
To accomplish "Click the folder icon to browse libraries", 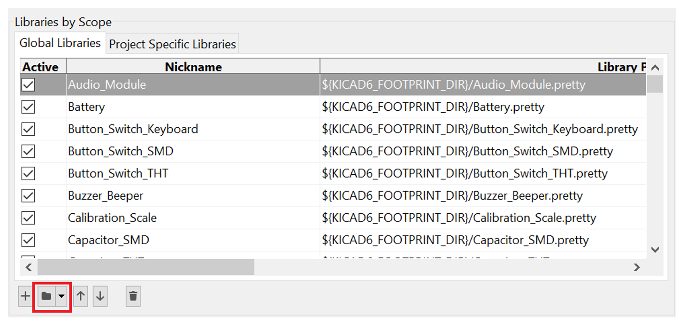I will [46, 296].
